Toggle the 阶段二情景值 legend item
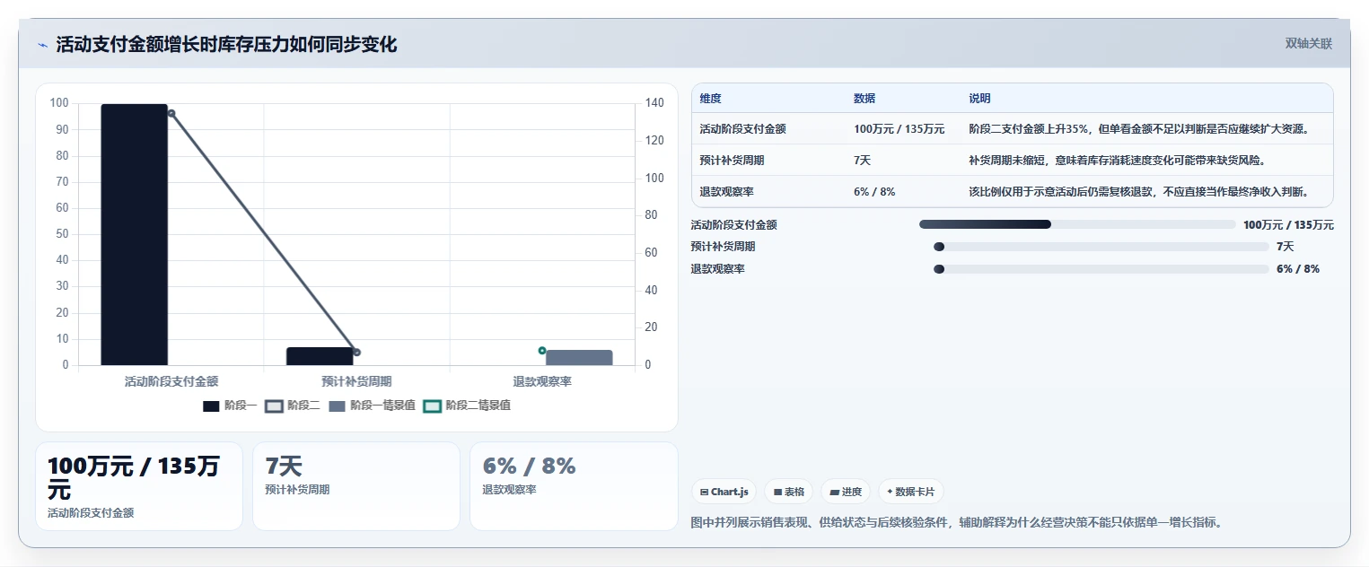Viewport: 1369px width, 567px height. pyautogui.click(x=467, y=406)
